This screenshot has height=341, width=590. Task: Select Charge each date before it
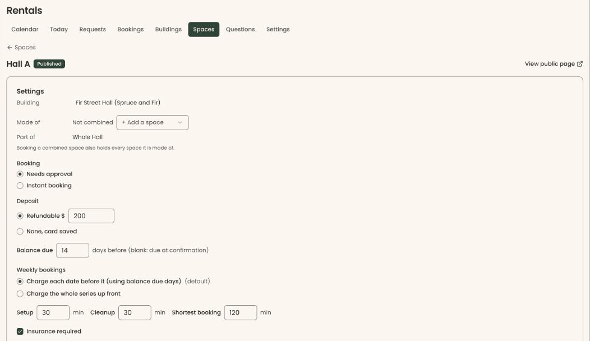(20, 282)
